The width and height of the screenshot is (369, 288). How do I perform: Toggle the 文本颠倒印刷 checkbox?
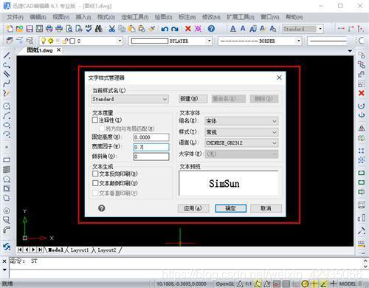[x=95, y=183]
